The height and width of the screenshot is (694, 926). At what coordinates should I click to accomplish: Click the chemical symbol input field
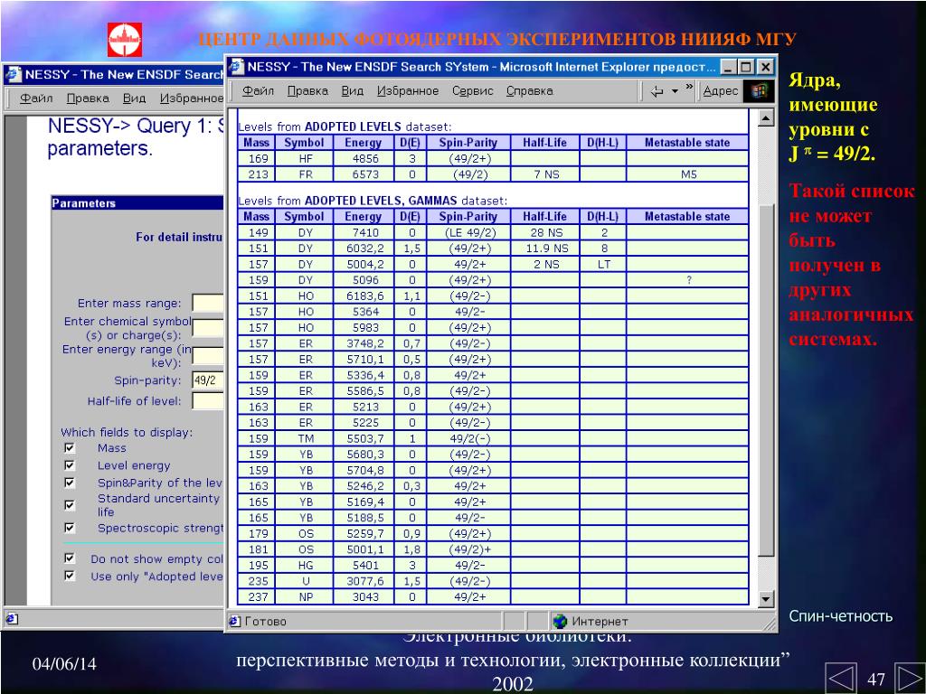pyautogui.click(x=208, y=328)
